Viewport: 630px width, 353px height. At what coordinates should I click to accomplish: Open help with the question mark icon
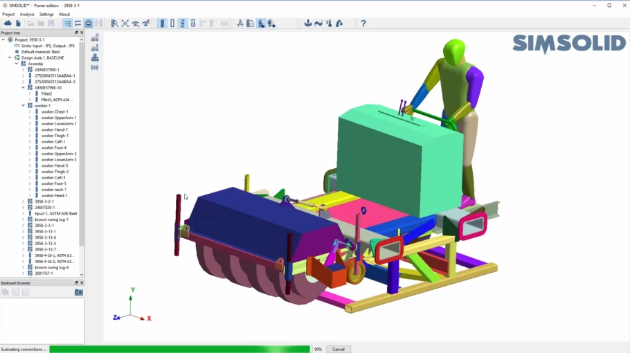coord(363,24)
